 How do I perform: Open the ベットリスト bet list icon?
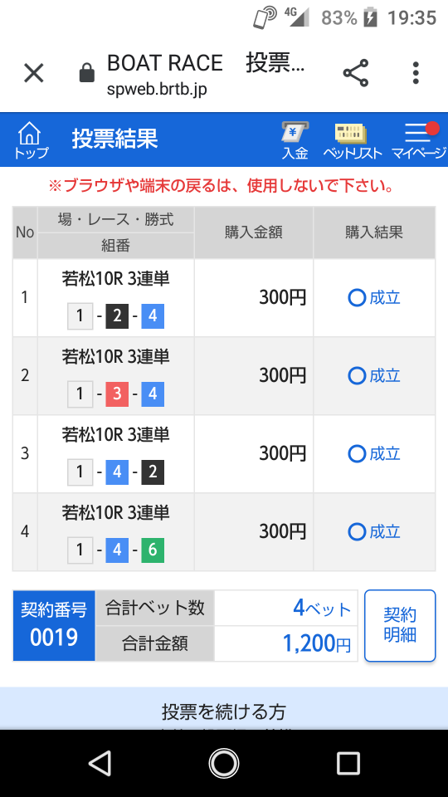pos(352,141)
